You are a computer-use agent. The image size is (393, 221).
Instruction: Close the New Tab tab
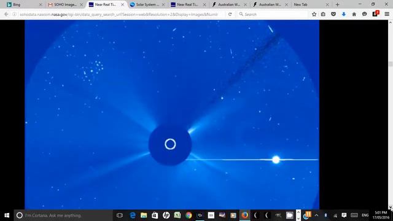tap(327, 4)
